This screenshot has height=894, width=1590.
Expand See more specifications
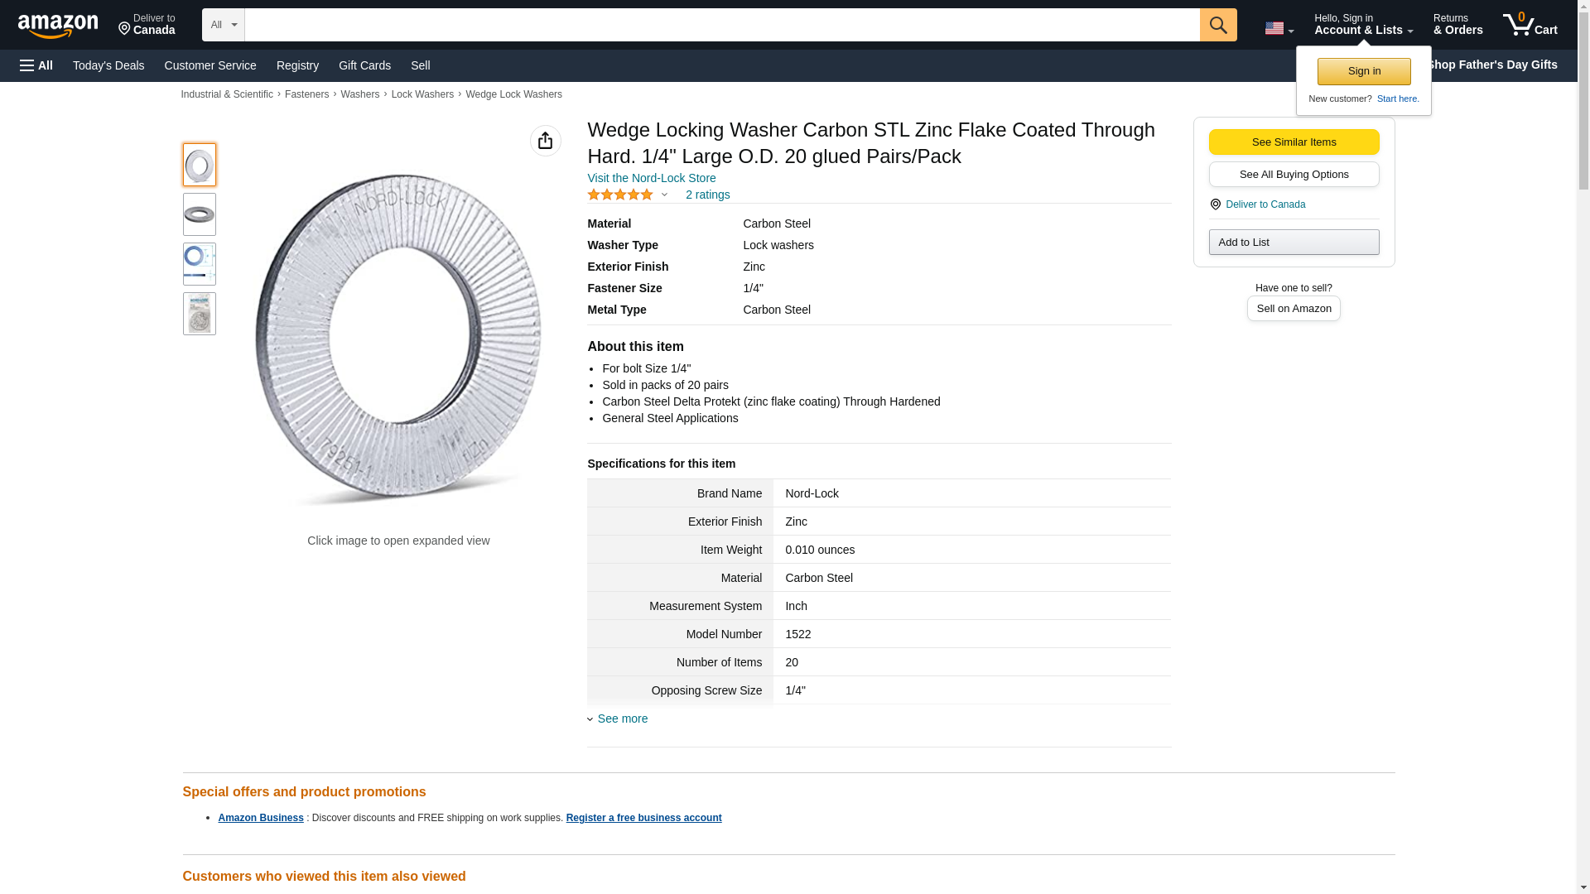click(x=621, y=719)
